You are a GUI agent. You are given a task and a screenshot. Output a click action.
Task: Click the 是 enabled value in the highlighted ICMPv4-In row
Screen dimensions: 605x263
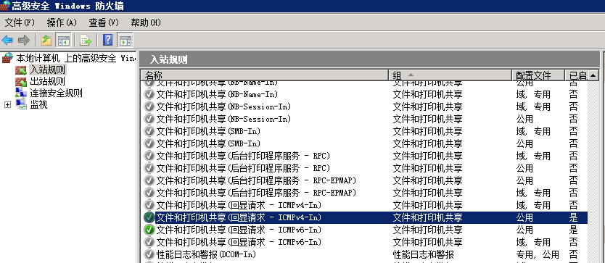click(573, 217)
